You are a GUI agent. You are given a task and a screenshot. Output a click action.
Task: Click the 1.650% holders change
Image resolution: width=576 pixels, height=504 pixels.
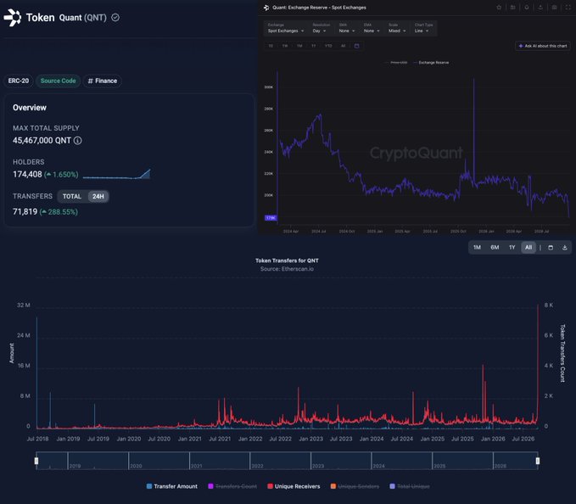[61, 175]
